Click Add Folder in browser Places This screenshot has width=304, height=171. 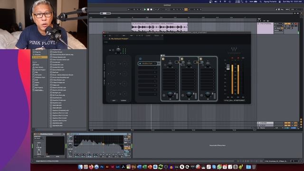point(39,90)
